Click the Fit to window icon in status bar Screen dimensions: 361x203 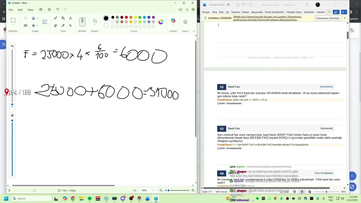coord(135,190)
